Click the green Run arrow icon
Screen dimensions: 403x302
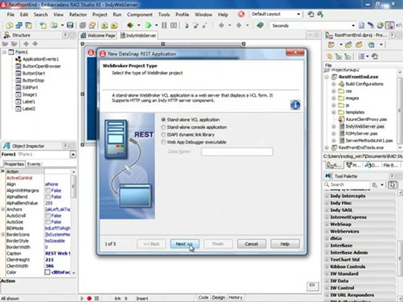click(x=148, y=25)
